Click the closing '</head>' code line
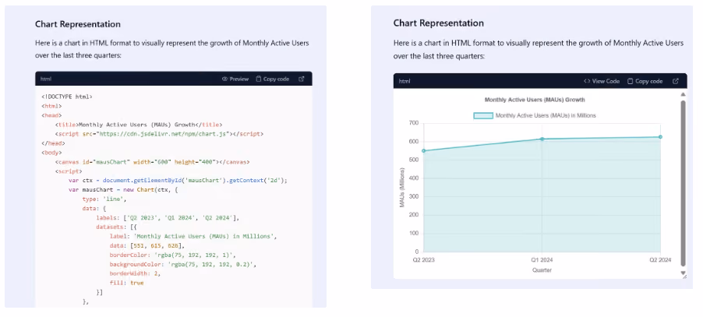This screenshot has width=703, height=317. [53, 143]
